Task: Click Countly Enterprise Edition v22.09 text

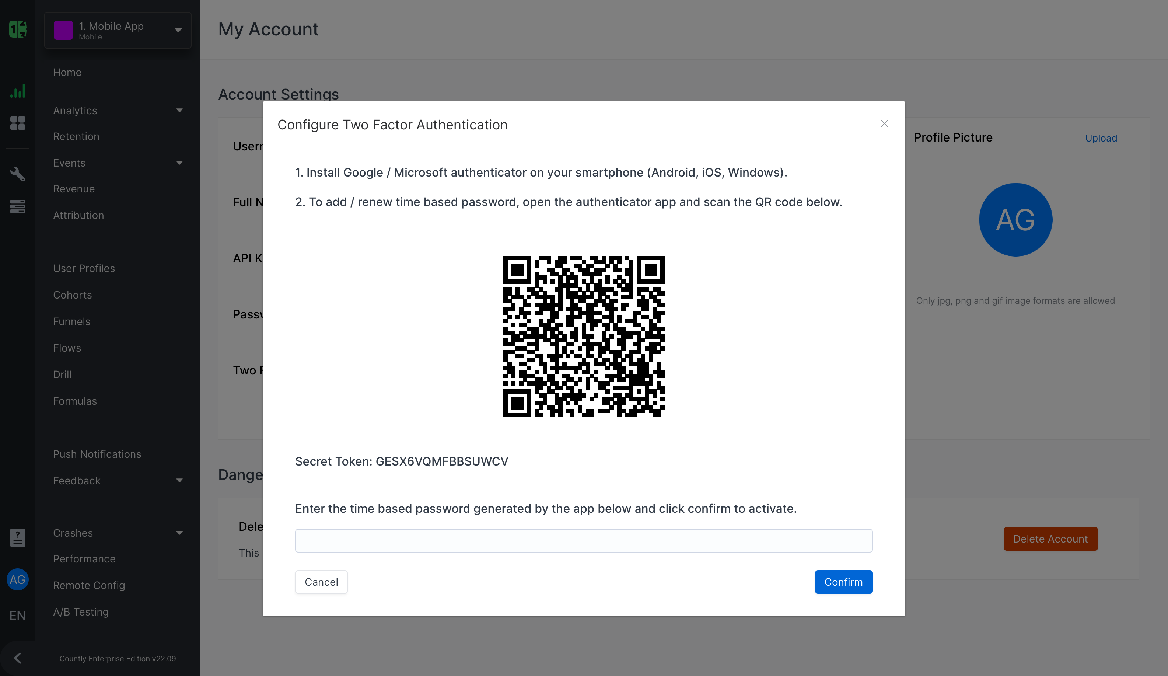Action: [x=118, y=658]
